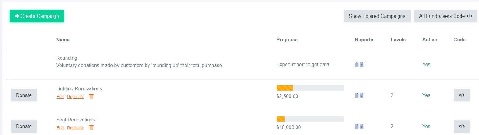Click the Lighting Renovations progress bar
Viewport: 479px width, 135px height.
tap(310, 88)
